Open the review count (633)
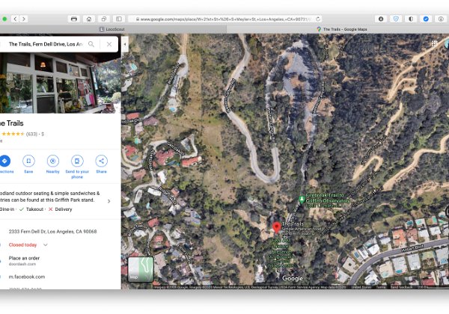449x314 pixels. [31, 134]
